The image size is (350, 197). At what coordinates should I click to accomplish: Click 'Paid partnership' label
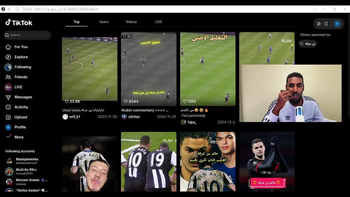[194, 116]
